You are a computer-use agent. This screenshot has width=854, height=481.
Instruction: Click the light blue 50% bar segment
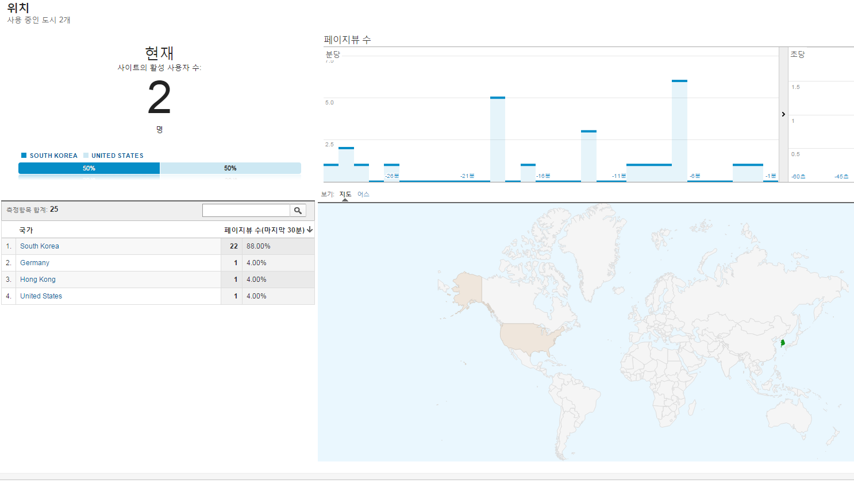pyautogui.click(x=230, y=168)
